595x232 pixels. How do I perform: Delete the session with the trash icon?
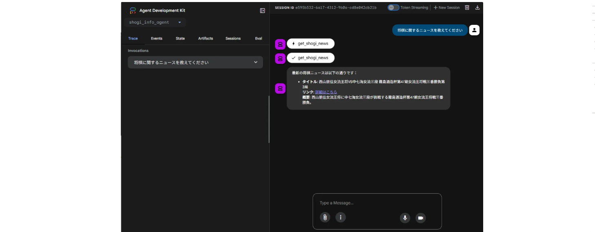tap(467, 8)
